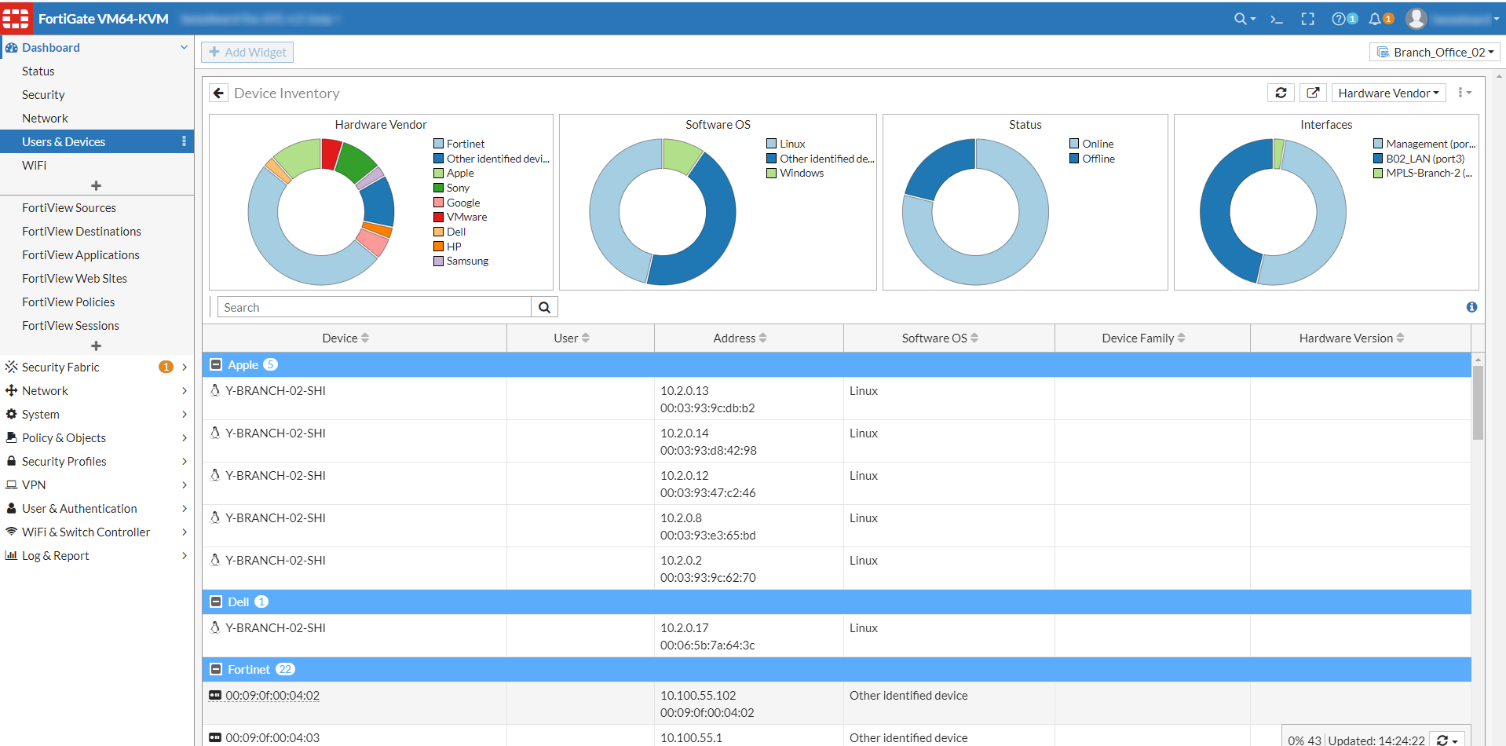Screen dimensions: 1506x746
Task: Open the Security Fabric menu
Action: point(60,367)
